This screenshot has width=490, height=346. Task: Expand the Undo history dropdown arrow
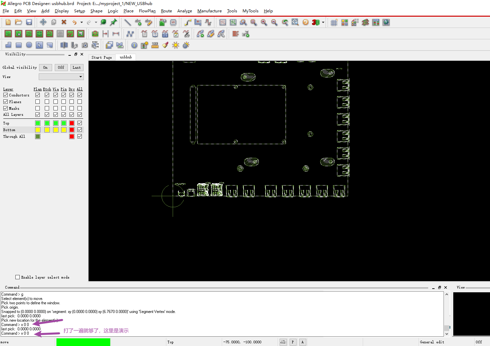81,22
